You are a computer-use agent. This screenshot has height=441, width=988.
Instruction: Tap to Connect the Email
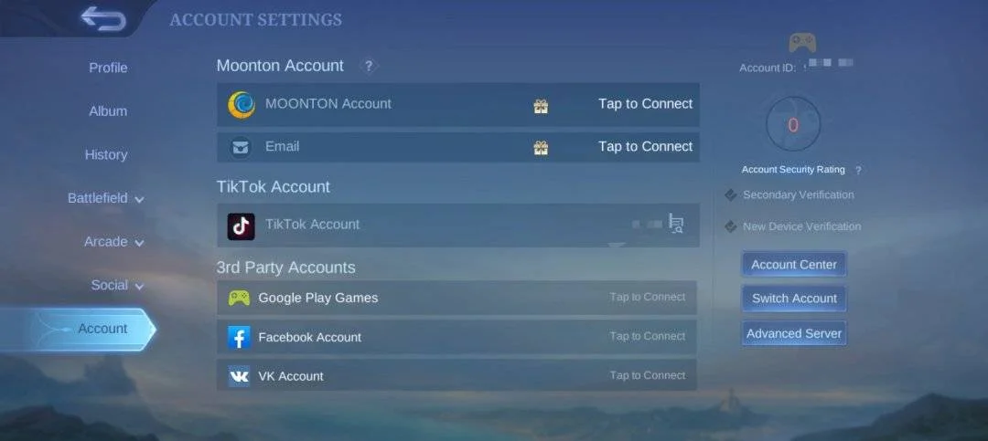(645, 147)
